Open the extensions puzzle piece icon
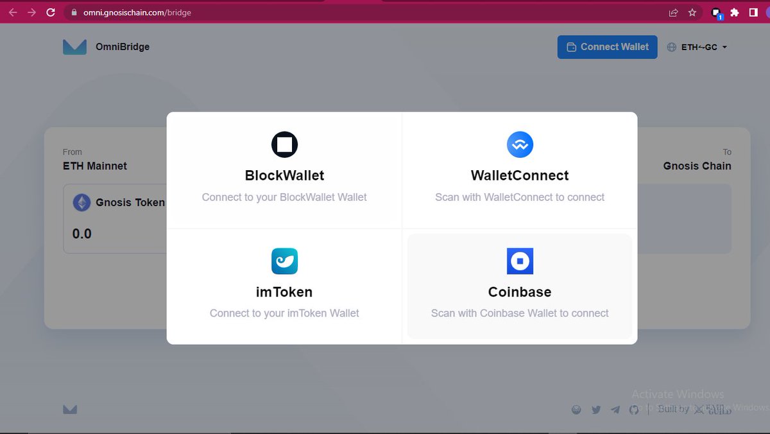This screenshot has width=770, height=434. [735, 12]
